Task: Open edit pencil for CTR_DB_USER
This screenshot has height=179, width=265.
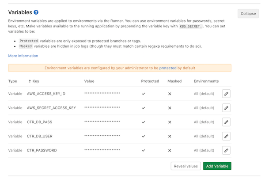Action: pyautogui.click(x=226, y=136)
